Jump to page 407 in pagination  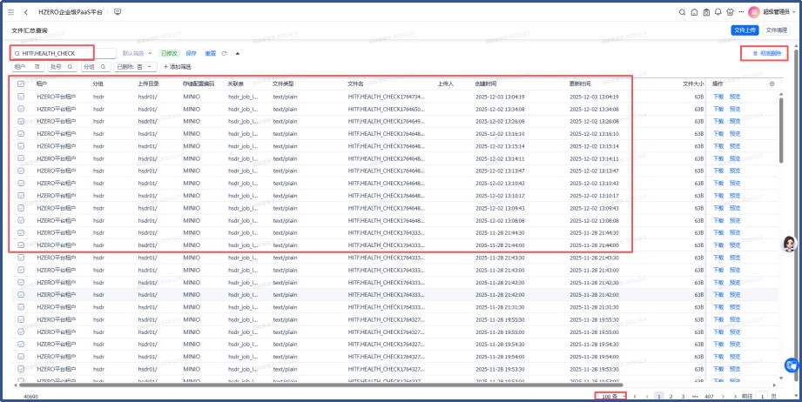point(709,396)
